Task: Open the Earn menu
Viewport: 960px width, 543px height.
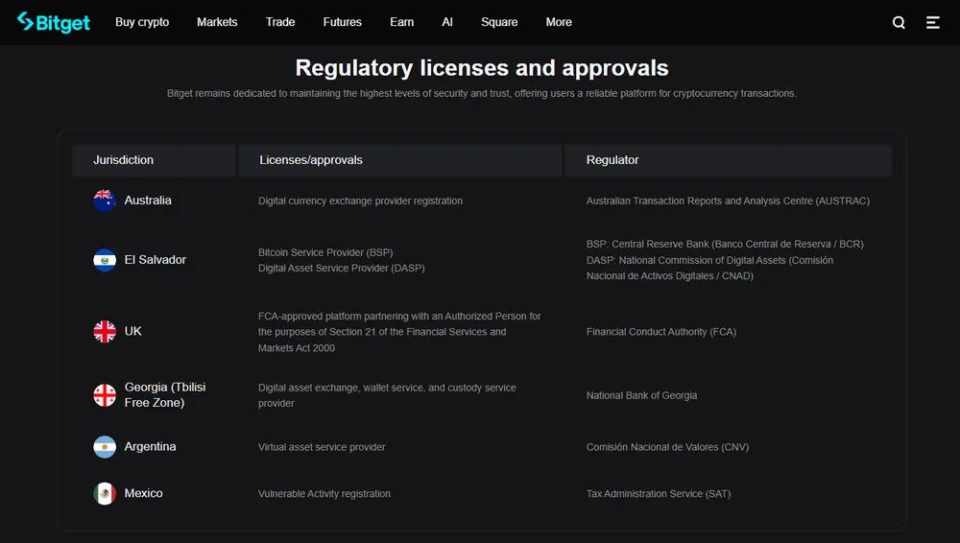Action: [401, 22]
